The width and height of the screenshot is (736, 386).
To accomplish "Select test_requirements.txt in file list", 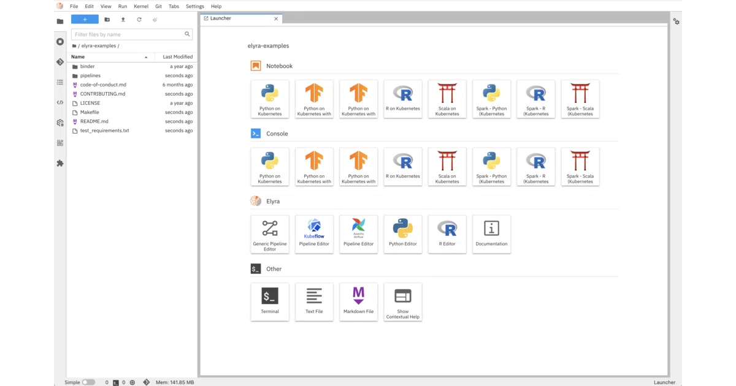I will (x=132, y=131).
